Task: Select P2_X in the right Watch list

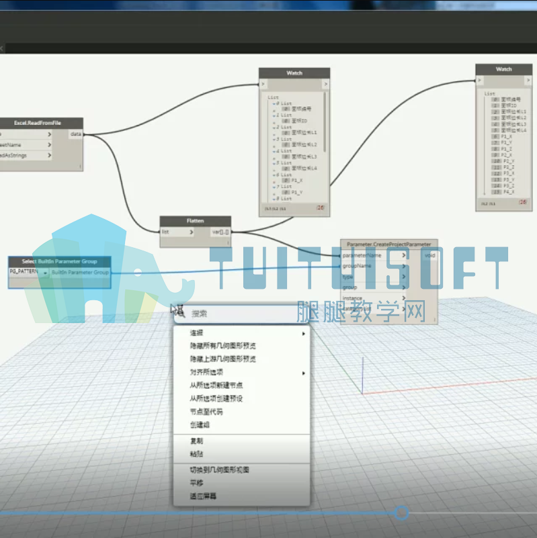Action: [x=507, y=155]
